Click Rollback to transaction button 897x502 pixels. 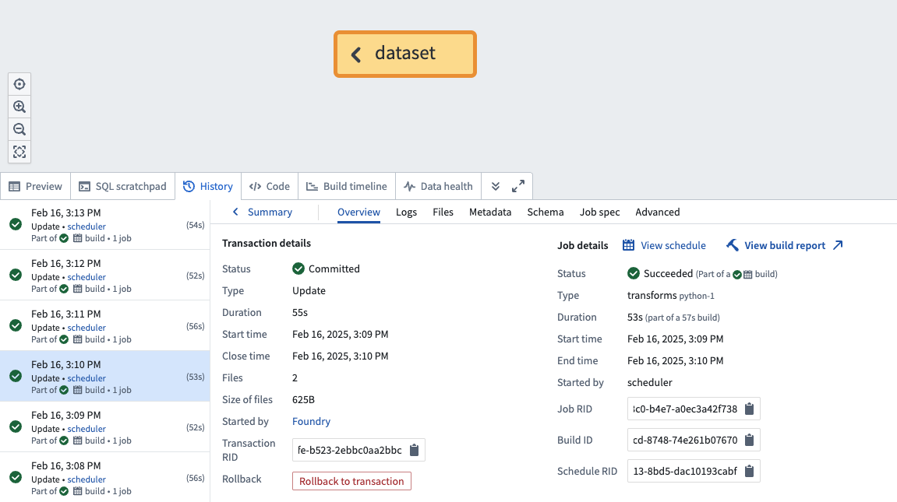pyautogui.click(x=351, y=481)
